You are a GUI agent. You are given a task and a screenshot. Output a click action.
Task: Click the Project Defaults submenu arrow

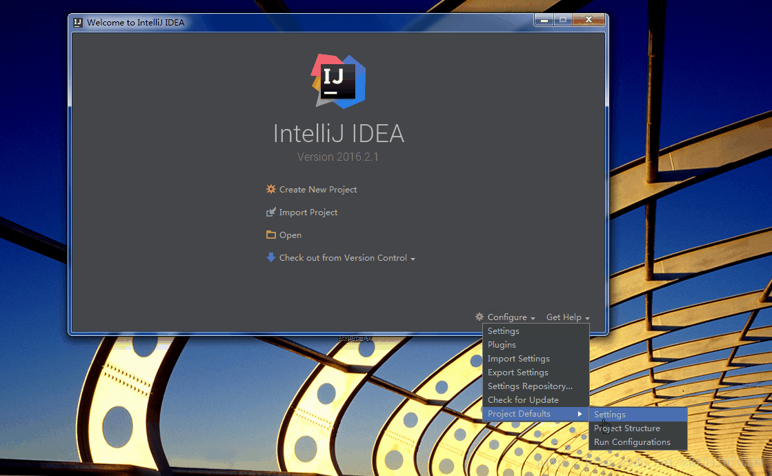[580, 413]
